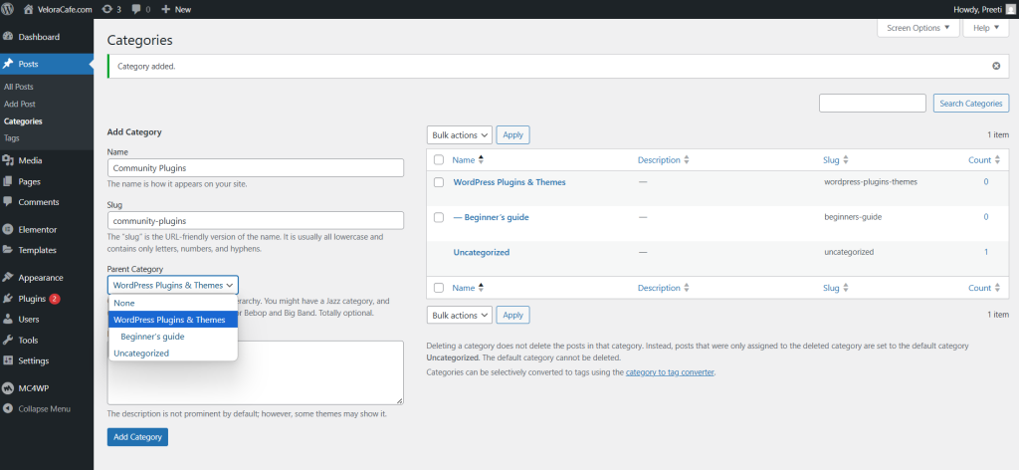Click the Users icon in sidebar
This screenshot has height=470, width=1019.
tap(8, 320)
